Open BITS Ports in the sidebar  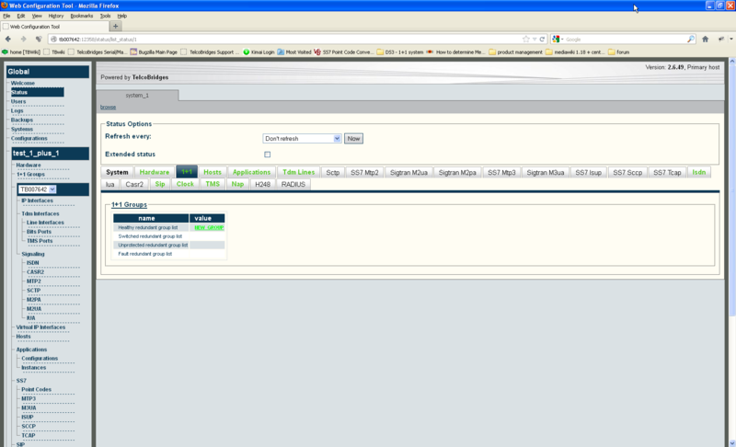pos(39,232)
